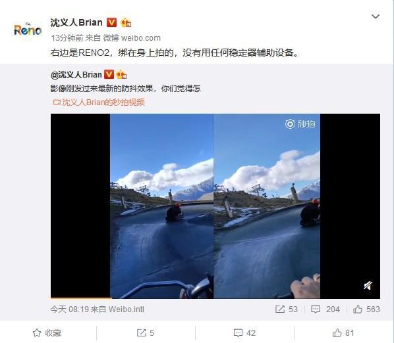The image size is (394, 343).
Task: Play the side-by-side comparison video
Action: pyautogui.click(x=215, y=206)
